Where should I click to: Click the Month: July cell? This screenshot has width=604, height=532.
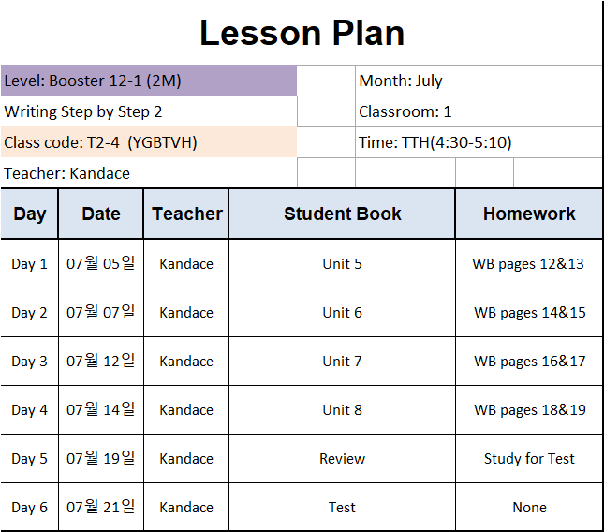tap(479, 81)
